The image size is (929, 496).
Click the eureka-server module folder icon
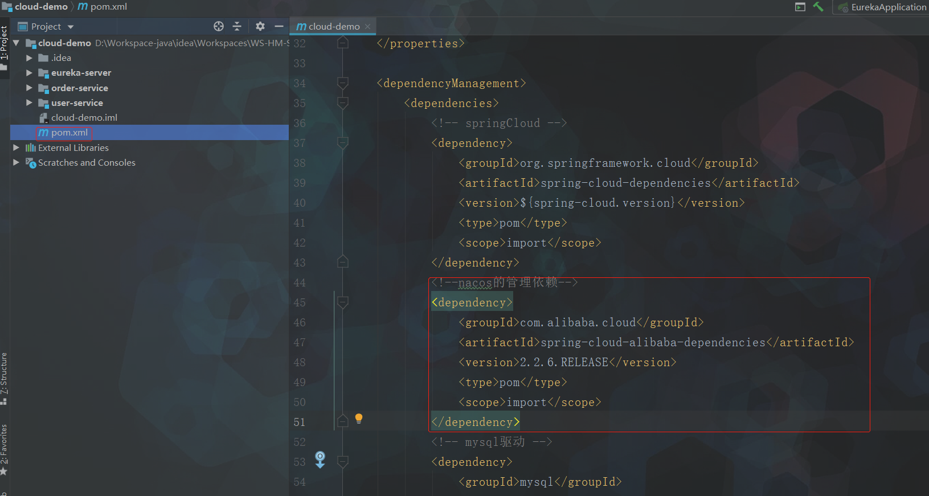[x=43, y=73]
